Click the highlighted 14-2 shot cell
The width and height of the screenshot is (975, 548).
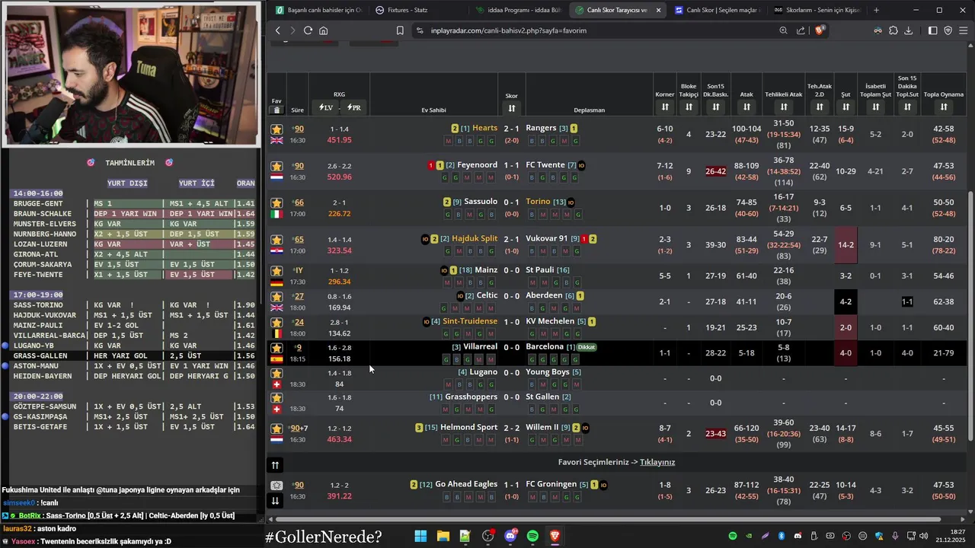pyautogui.click(x=846, y=245)
